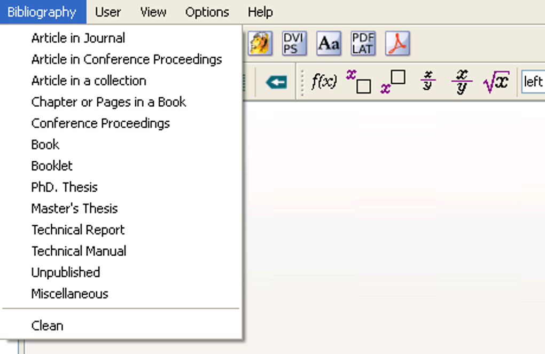Run PDFLaTeX from the toolbar
Image resolution: width=545 pixels, height=354 pixels.
click(363, 43)
